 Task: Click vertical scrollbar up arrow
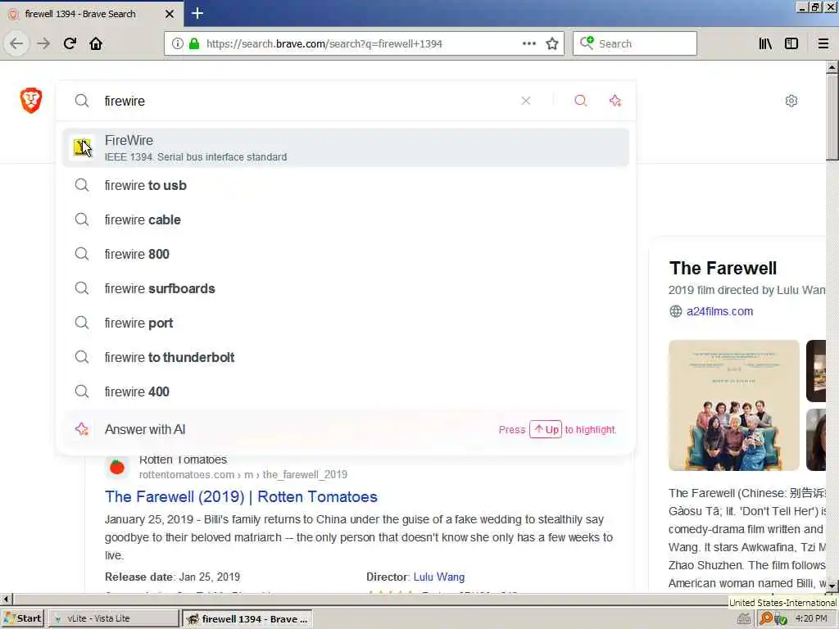click(x=832, y=67)
